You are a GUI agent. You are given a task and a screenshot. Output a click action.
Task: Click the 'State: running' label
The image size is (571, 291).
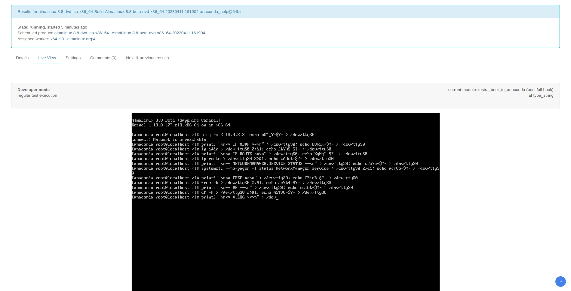31,27
